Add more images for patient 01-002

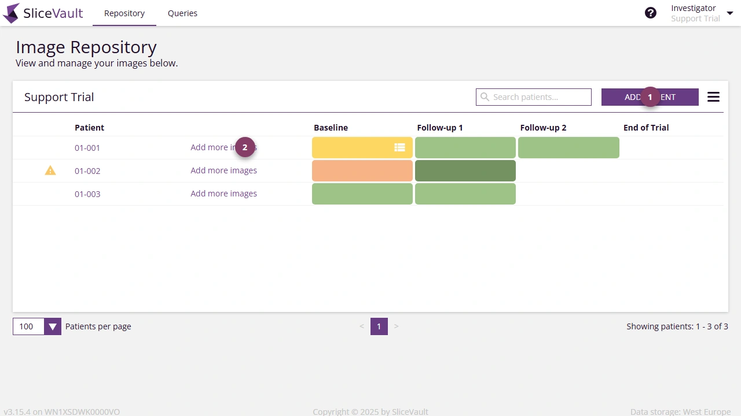tap(223, 170)
